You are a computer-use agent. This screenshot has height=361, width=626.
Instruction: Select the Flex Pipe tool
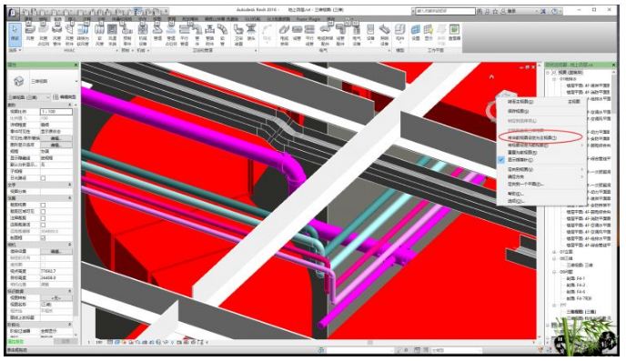tap(222, 35)
